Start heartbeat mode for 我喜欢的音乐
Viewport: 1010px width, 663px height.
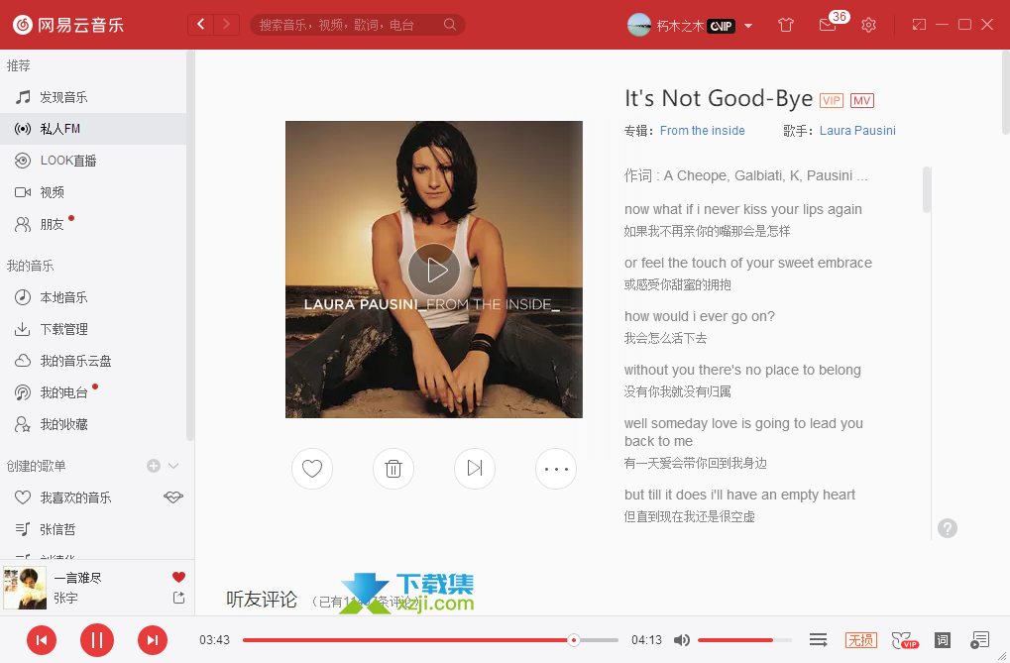point(173,497)
